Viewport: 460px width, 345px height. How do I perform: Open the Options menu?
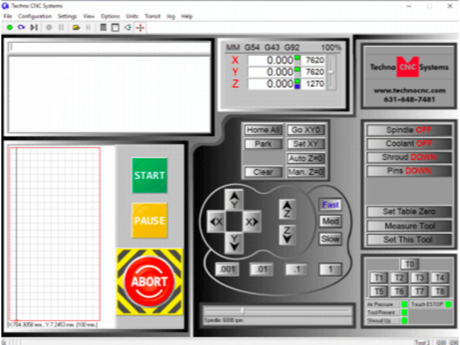pos(110,16)
